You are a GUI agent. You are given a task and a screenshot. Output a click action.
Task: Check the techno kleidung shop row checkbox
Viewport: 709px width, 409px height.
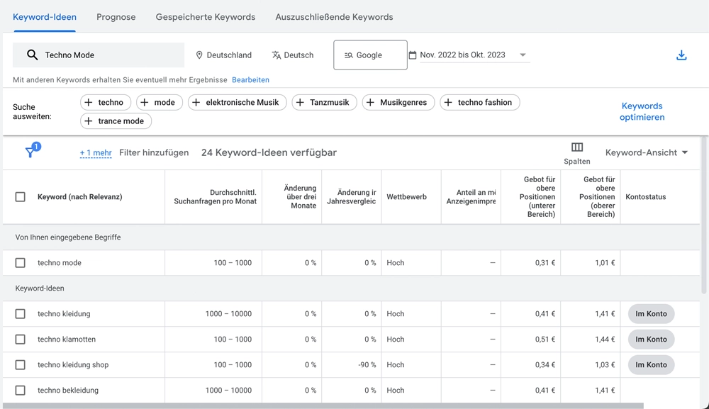click(x=21, y=365)
